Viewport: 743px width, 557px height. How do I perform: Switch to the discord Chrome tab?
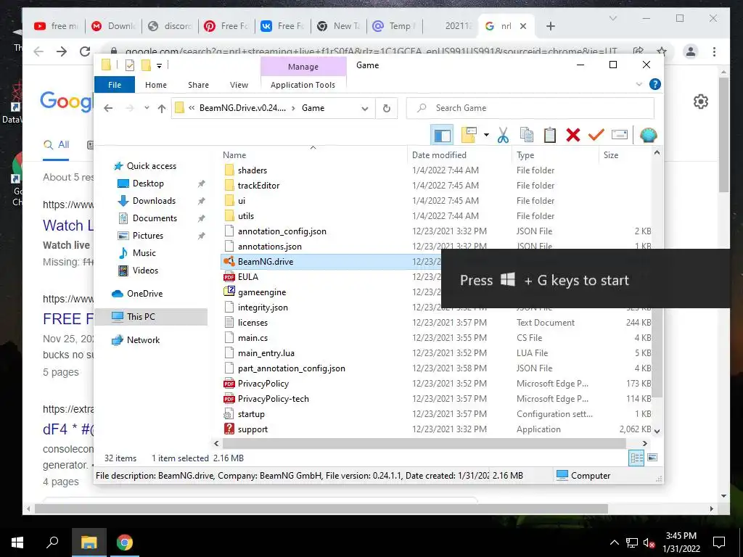coord(171,26)
